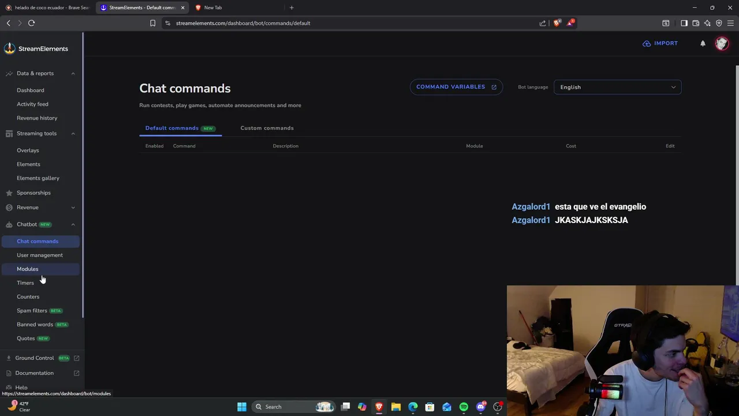The width and height of the screenshot is (739, 416).
Task: Click the bookmark icon in address bar
Action: [x=152, y=23]
